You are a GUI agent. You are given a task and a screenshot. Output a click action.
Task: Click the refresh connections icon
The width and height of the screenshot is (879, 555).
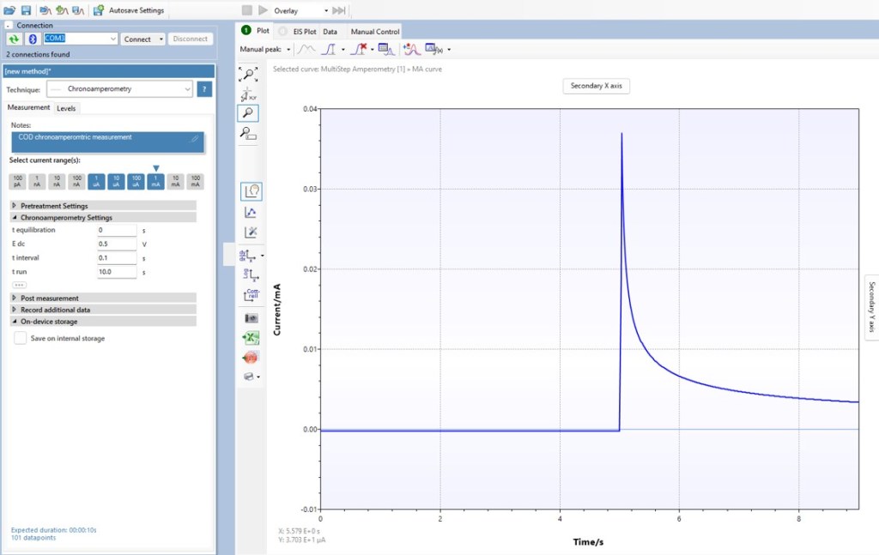[15, 39]
